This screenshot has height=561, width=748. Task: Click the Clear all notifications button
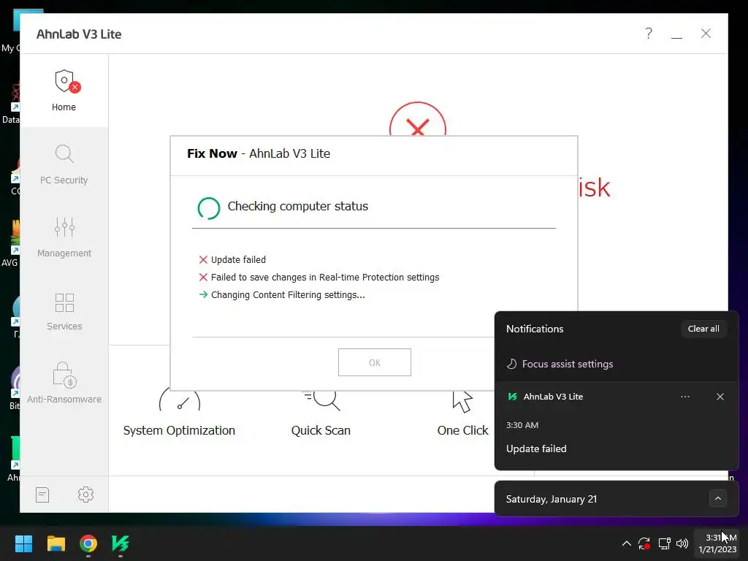tap(703, 329)
